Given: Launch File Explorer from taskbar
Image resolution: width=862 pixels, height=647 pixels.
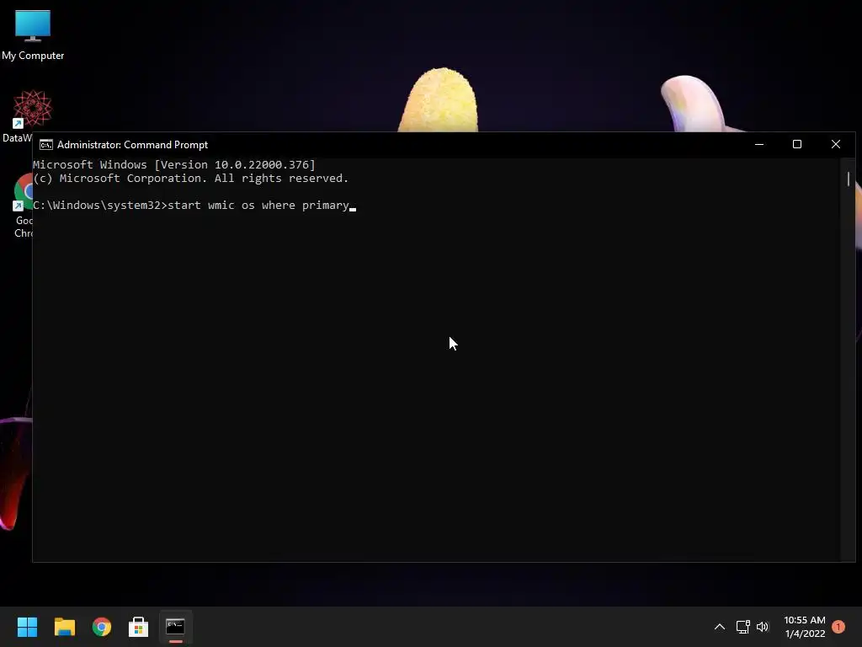Looking at the screenshot, I should coord(64,627).
